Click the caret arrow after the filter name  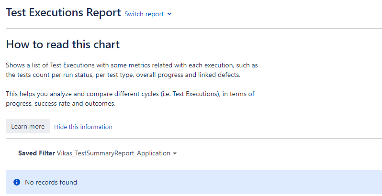pos(175,153)
